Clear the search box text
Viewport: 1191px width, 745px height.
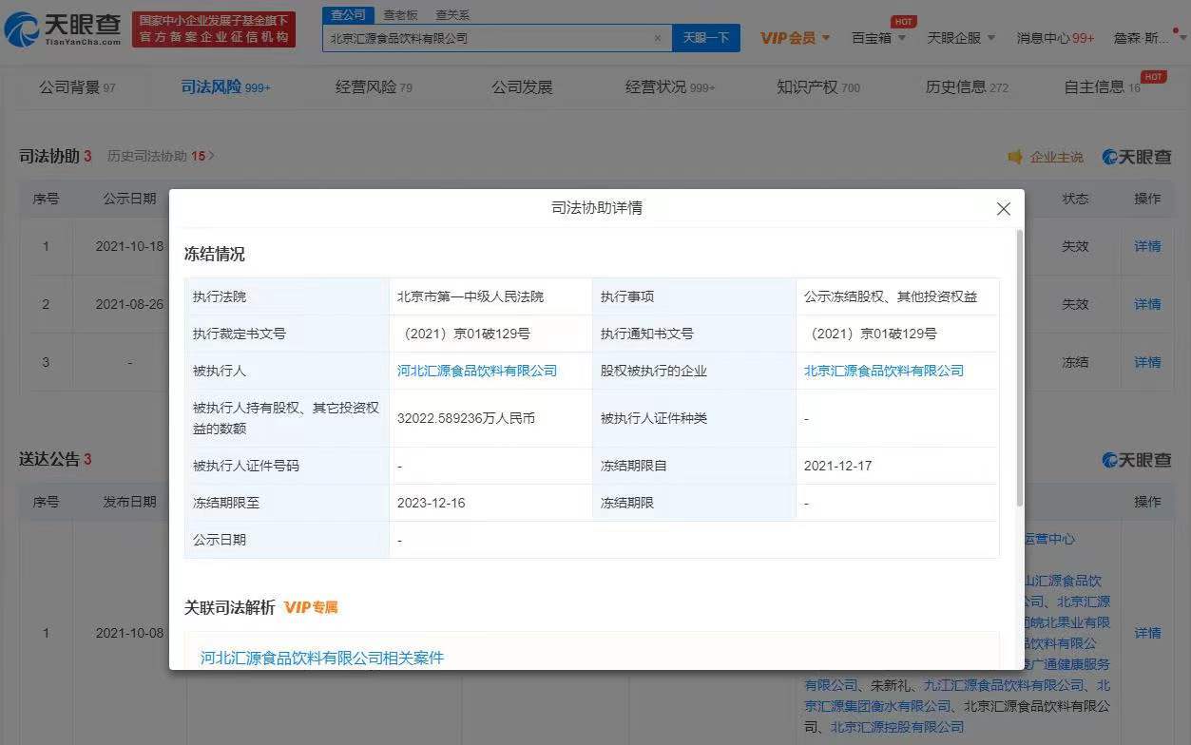tap(657, 38)
